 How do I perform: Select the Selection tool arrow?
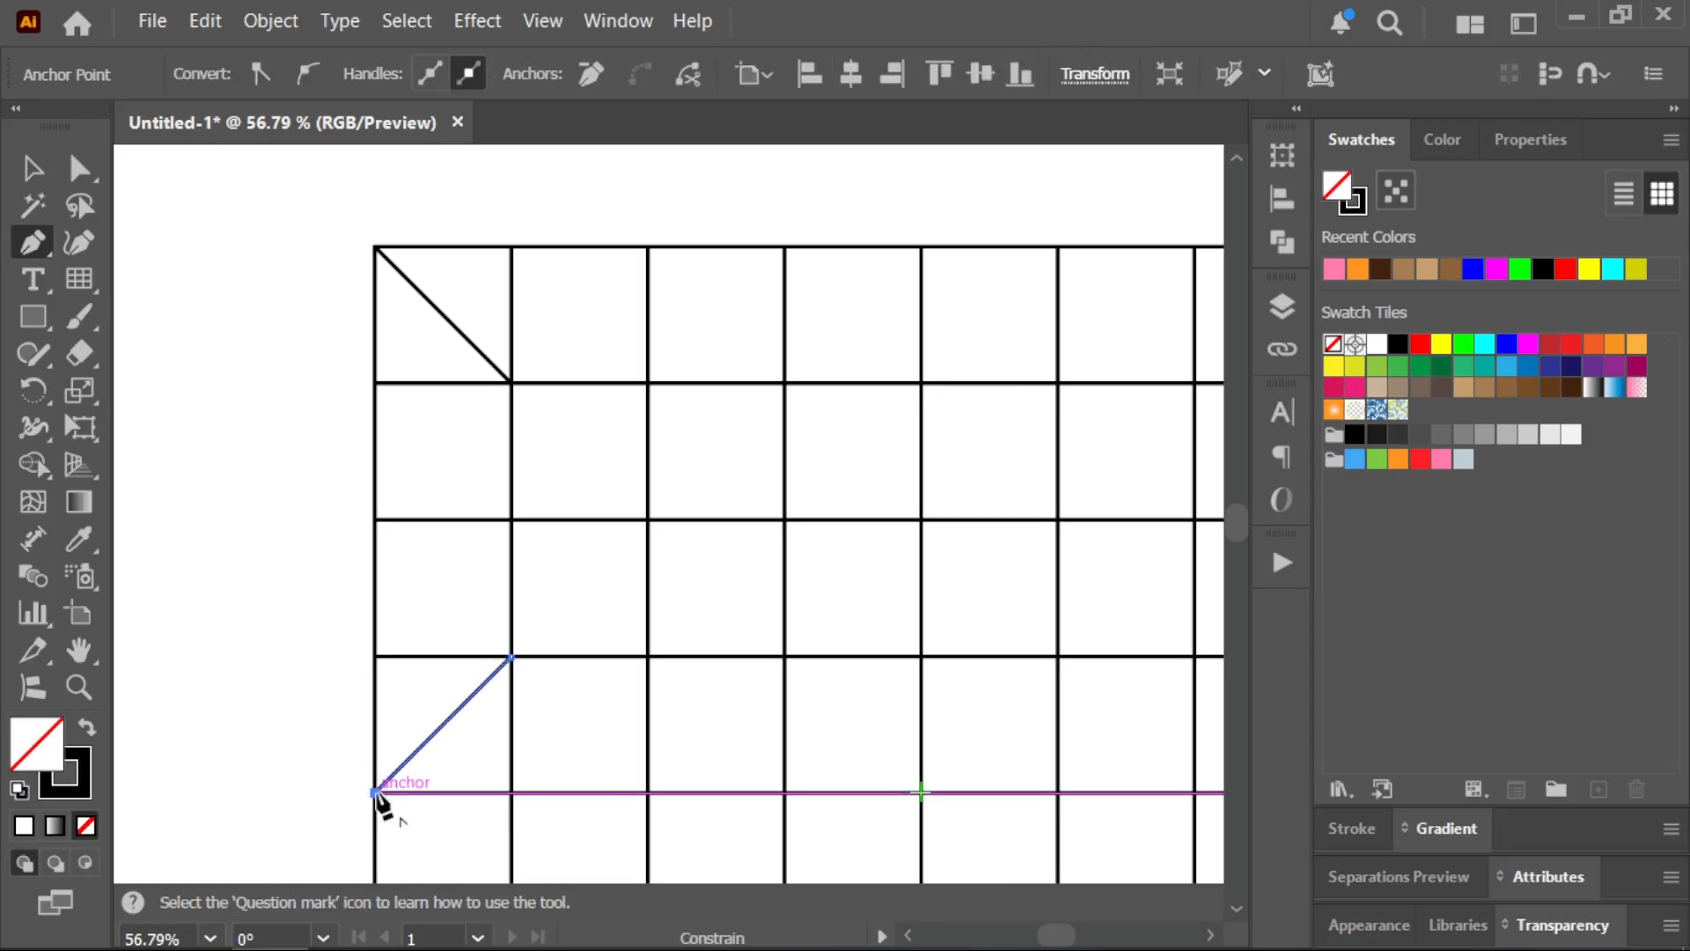(x=33, y=167)
